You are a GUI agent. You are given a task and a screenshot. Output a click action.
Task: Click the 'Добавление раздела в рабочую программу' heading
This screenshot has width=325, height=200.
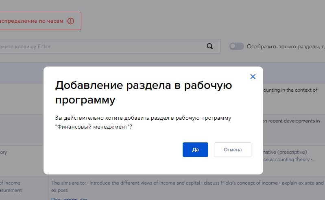tap(144, 92)
